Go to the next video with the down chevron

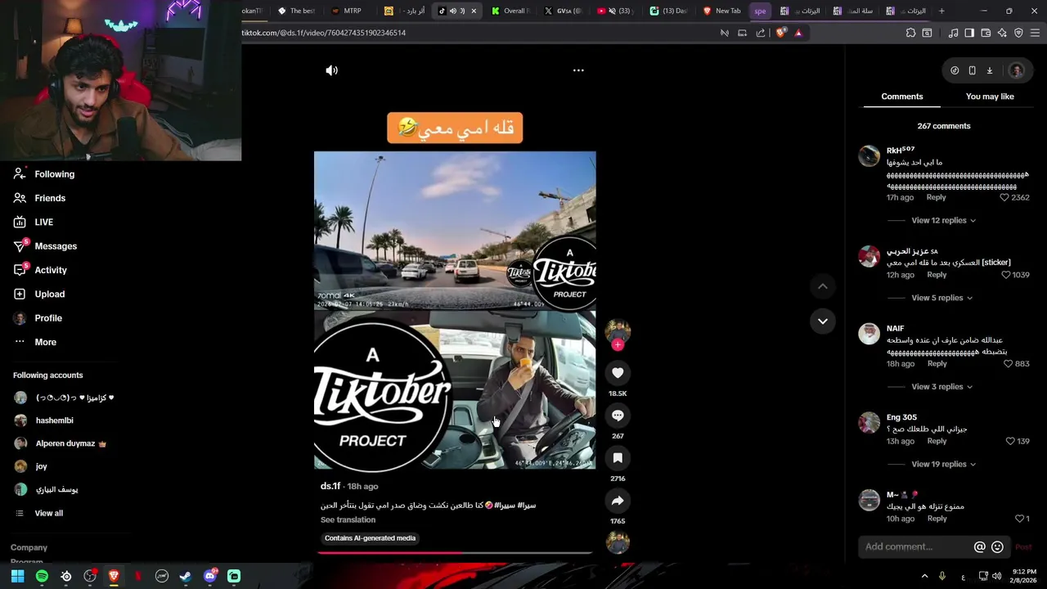[x=823, y=321]
